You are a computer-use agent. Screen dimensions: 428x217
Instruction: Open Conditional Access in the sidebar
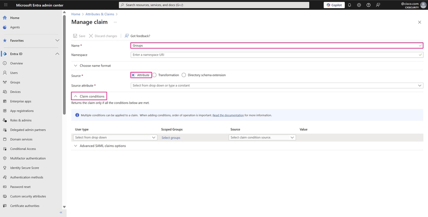23,149
